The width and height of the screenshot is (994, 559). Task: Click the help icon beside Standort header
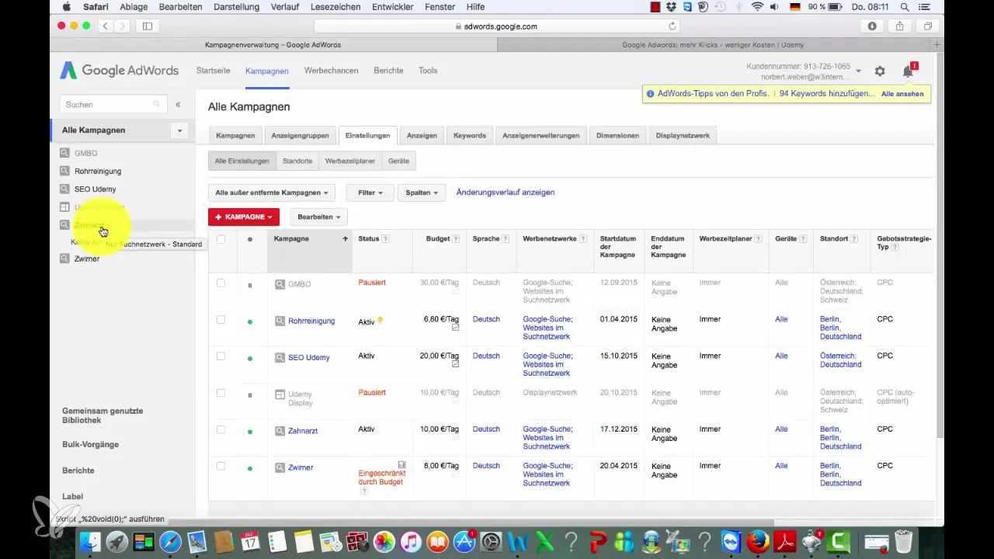pyautogui.click(x=854, y=239)
